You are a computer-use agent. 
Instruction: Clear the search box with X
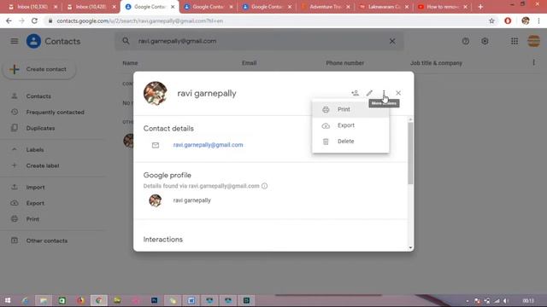[x=392, y=41]
